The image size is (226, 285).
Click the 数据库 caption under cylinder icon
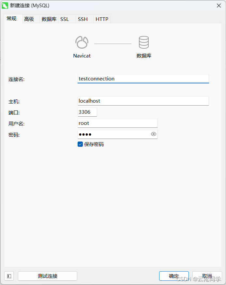pyautogui.click(x=144, y=56)
